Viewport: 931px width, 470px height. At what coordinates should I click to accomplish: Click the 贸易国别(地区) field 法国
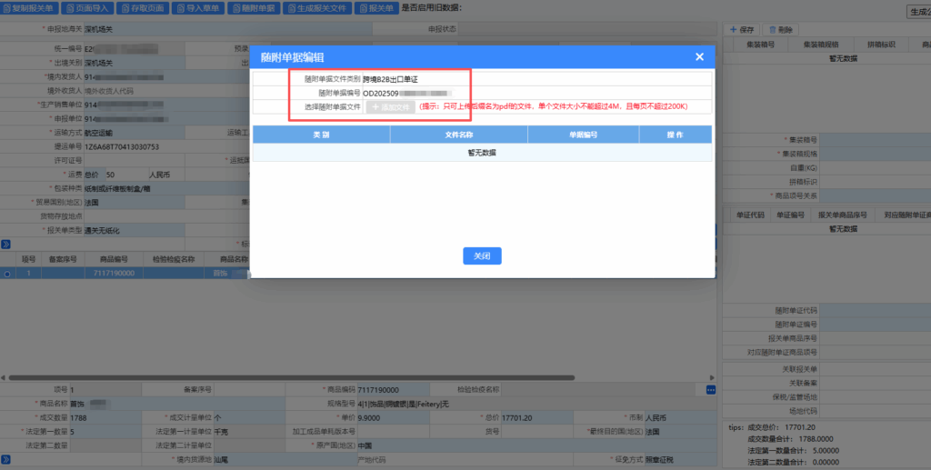(x=135, y=203)
